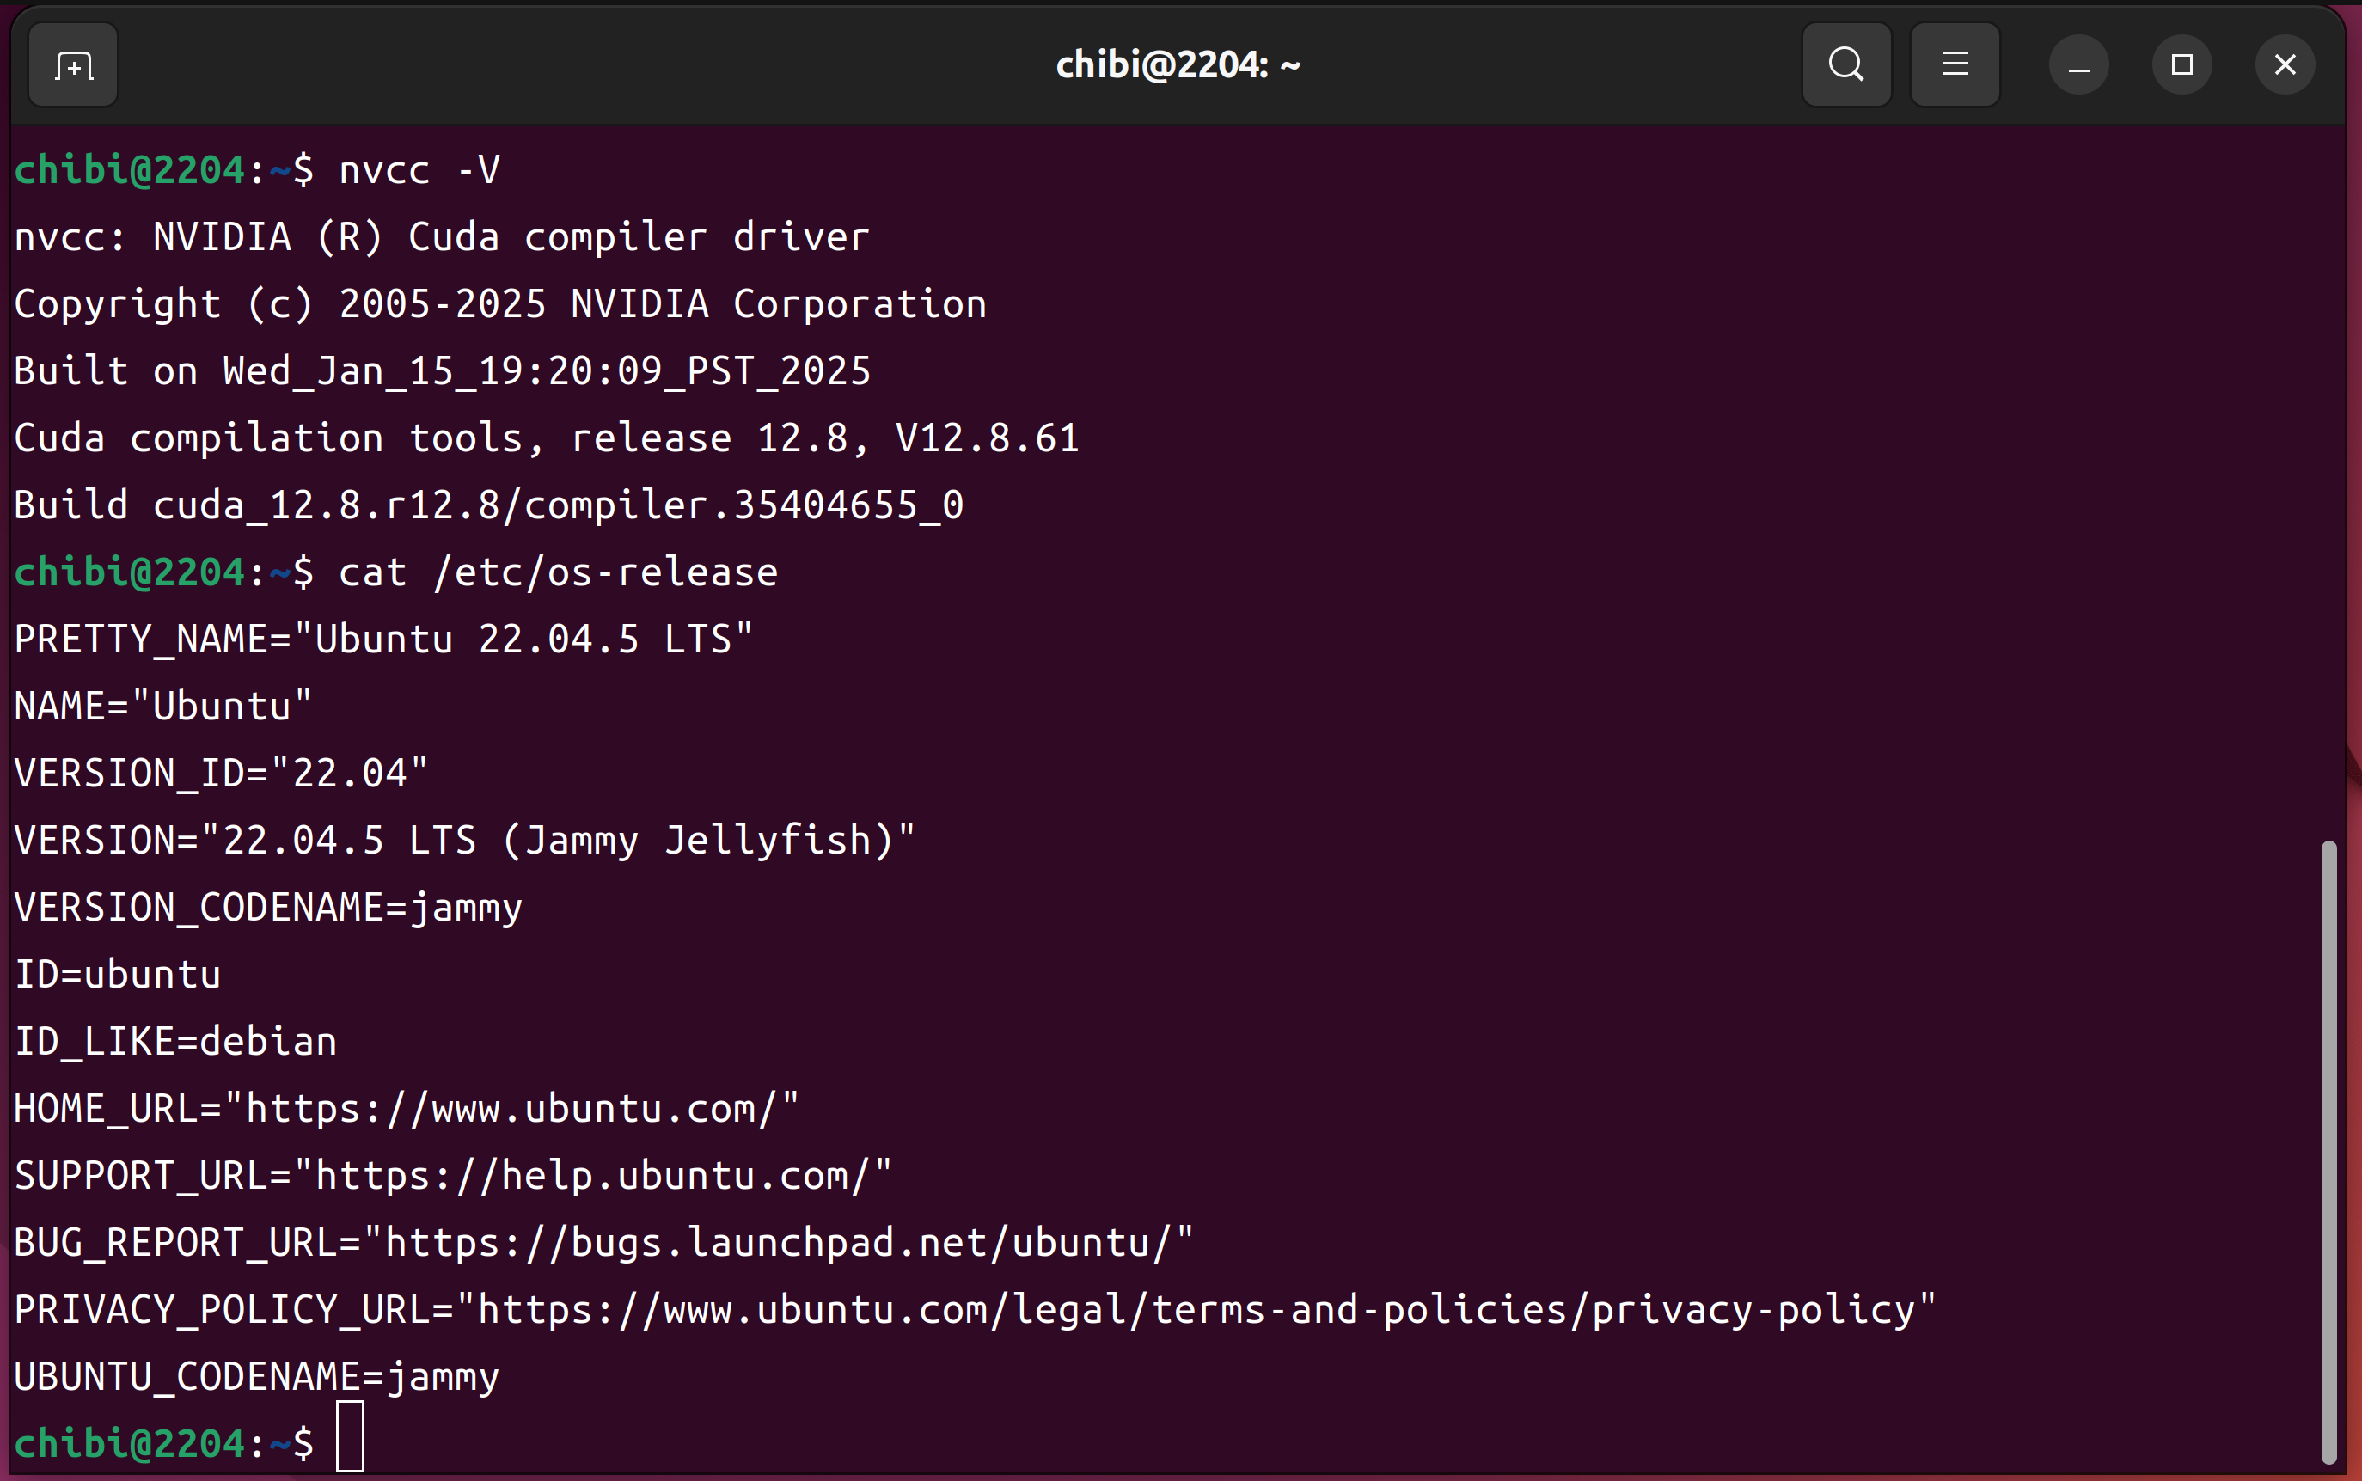Click the Cuda release version V12.8.61 text
Viewport: 2362px width, 1481px height.
coord(987,438)
